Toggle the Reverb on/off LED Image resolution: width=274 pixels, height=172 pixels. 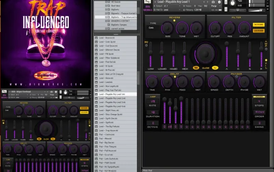174,21
